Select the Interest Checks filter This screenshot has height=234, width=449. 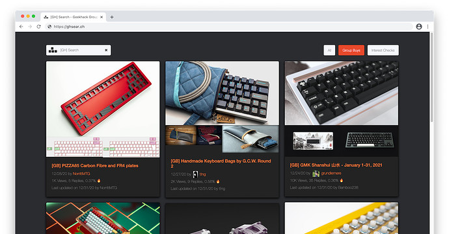[x=383, y=50]
